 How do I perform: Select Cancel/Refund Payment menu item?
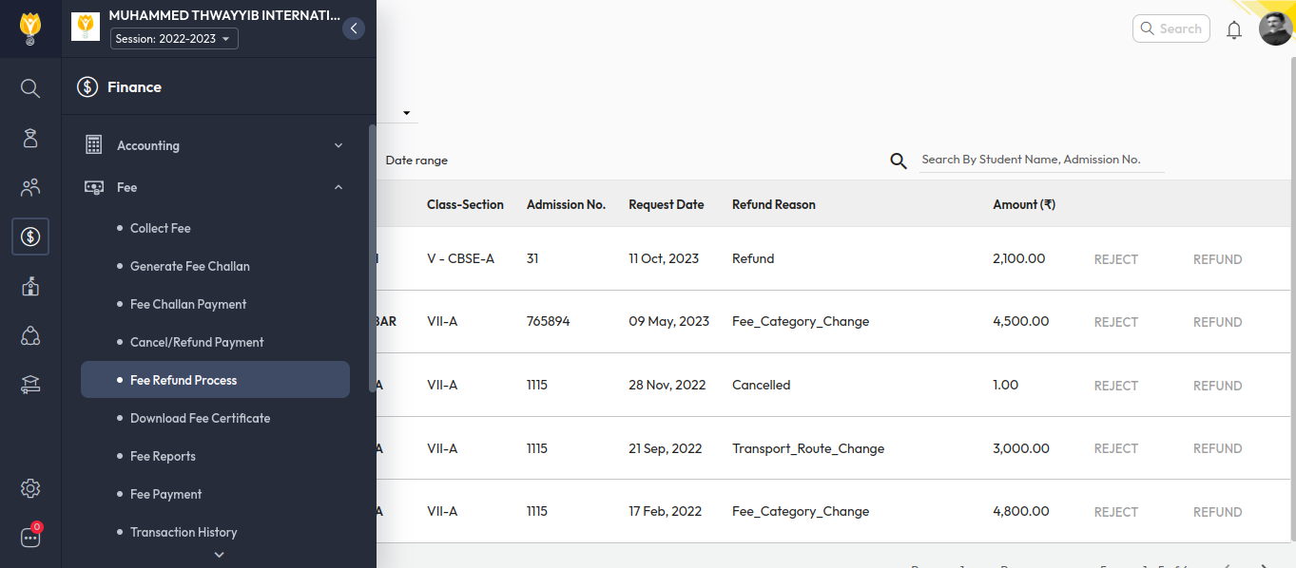click(x=197, y=342)
